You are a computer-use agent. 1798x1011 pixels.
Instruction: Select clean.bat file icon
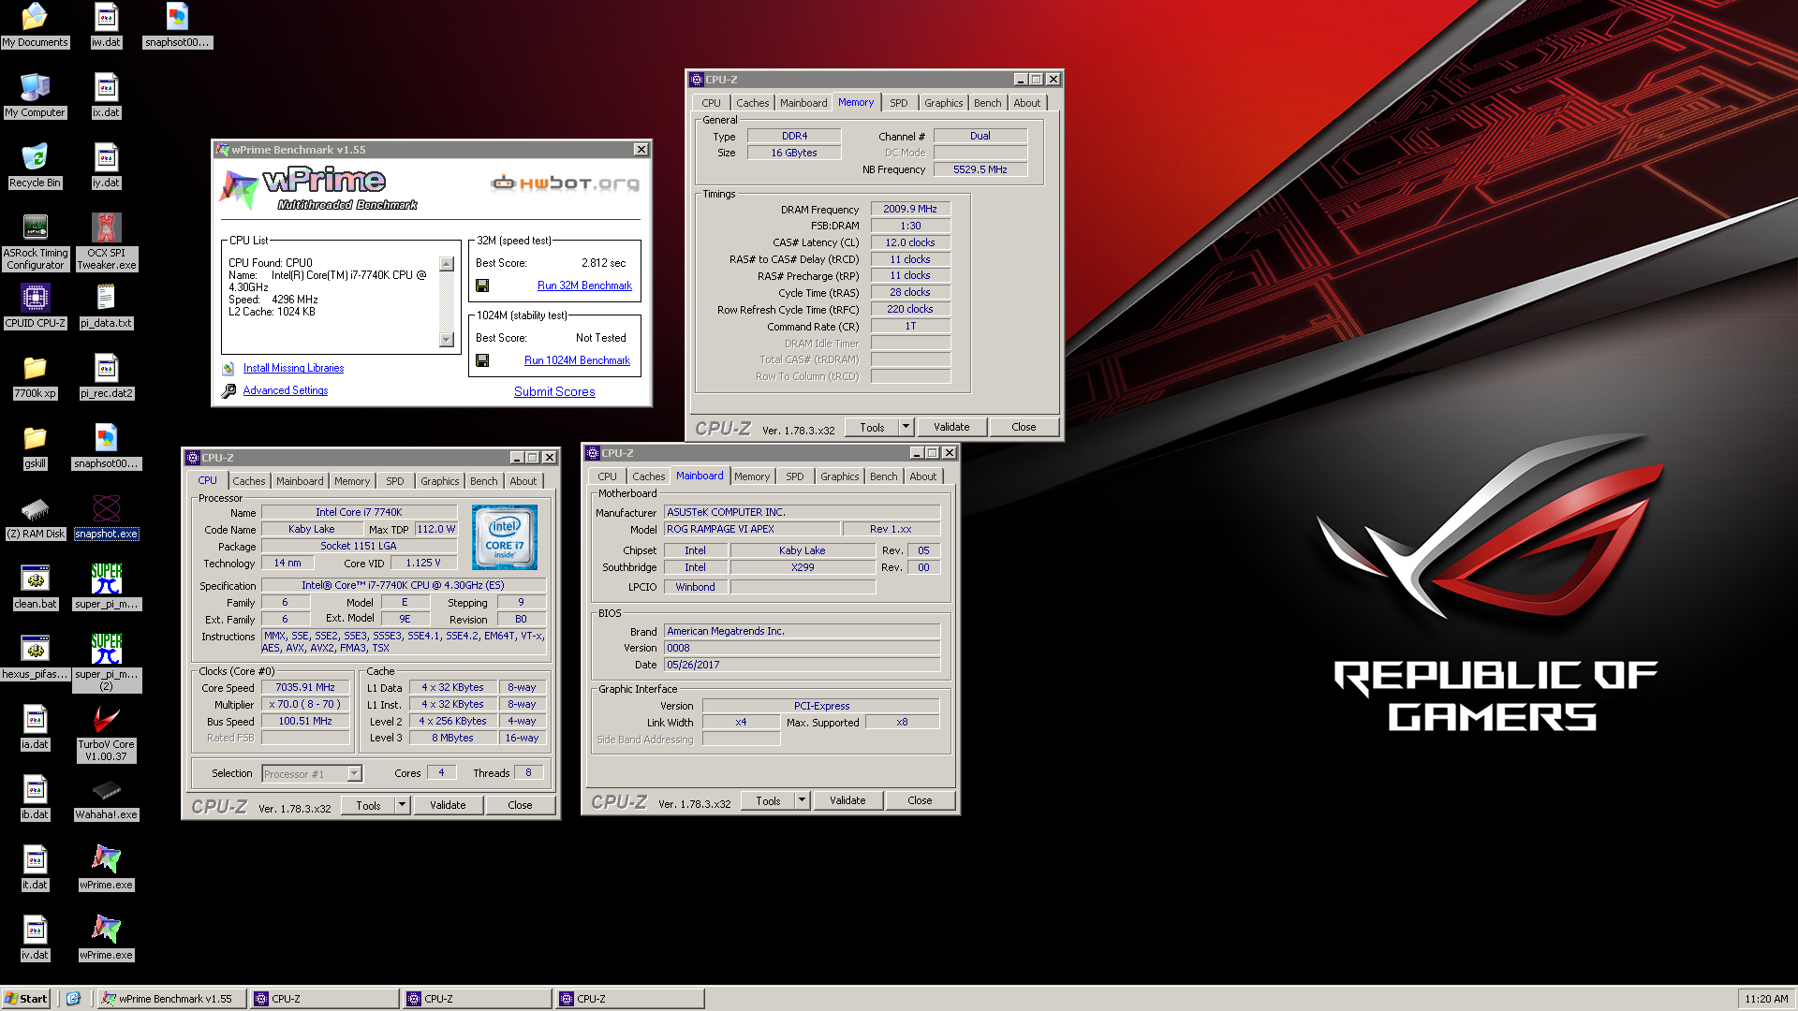coord(35,587)
